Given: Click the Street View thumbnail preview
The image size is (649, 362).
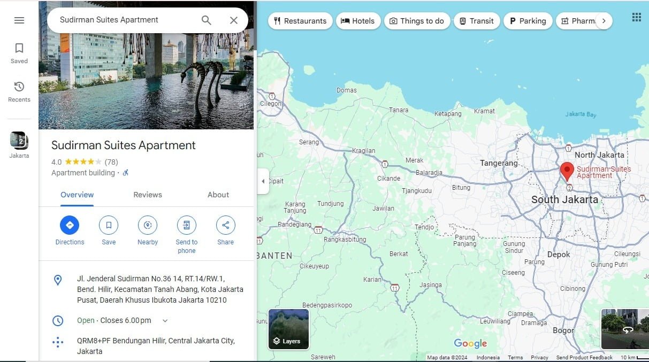Looking at the screenshot, I should click(x=624, y=329).
